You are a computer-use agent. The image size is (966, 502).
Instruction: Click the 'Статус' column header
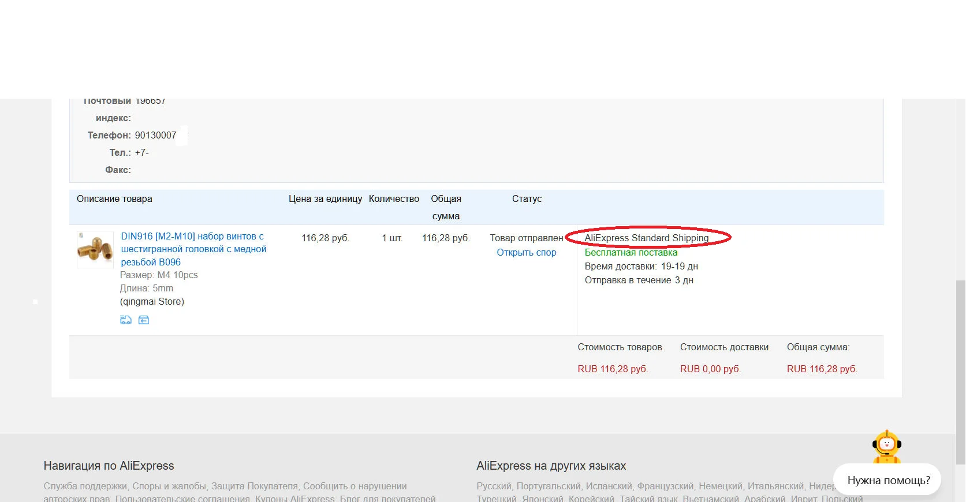(527, 198)
